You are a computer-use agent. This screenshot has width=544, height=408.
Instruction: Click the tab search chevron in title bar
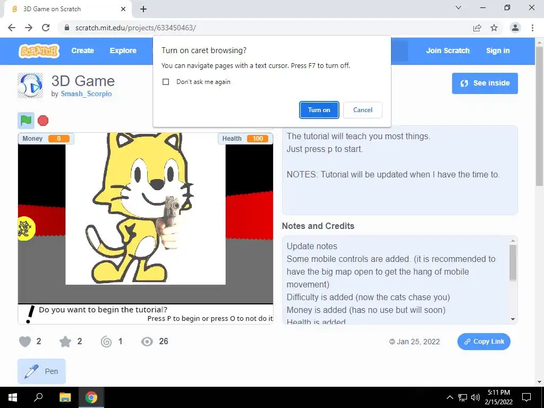pos(458,7)
